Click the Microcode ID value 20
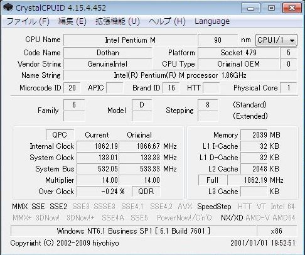The width and height of the screenshot is (305, 255). [72, 88]
